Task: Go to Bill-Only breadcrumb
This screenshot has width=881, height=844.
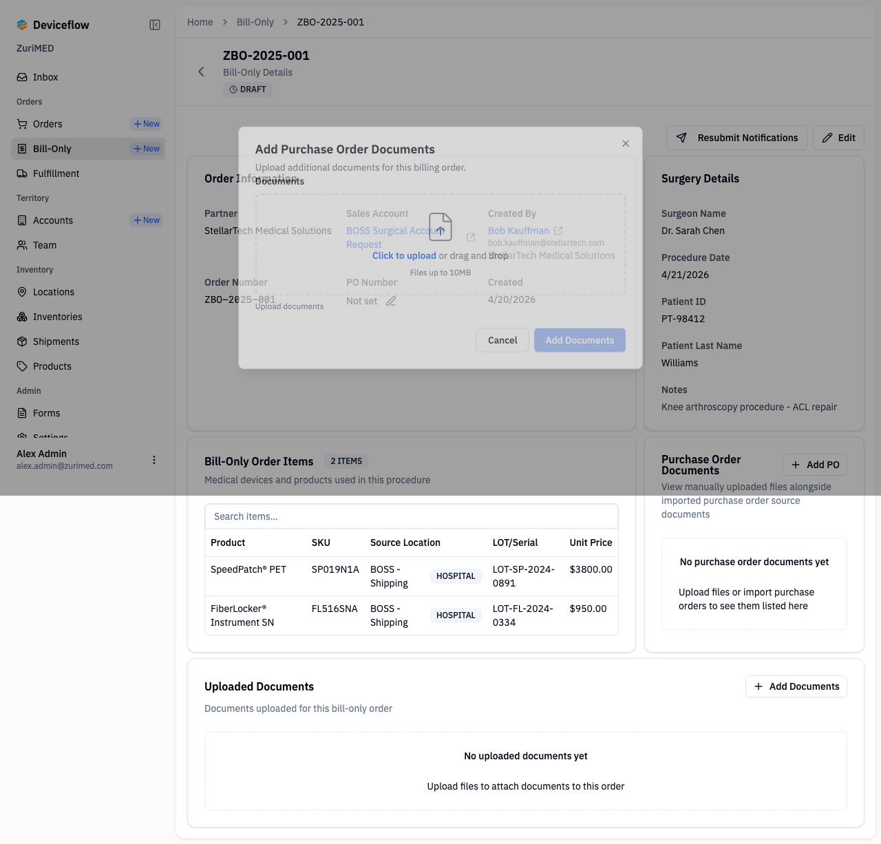Action: (255, 22)
